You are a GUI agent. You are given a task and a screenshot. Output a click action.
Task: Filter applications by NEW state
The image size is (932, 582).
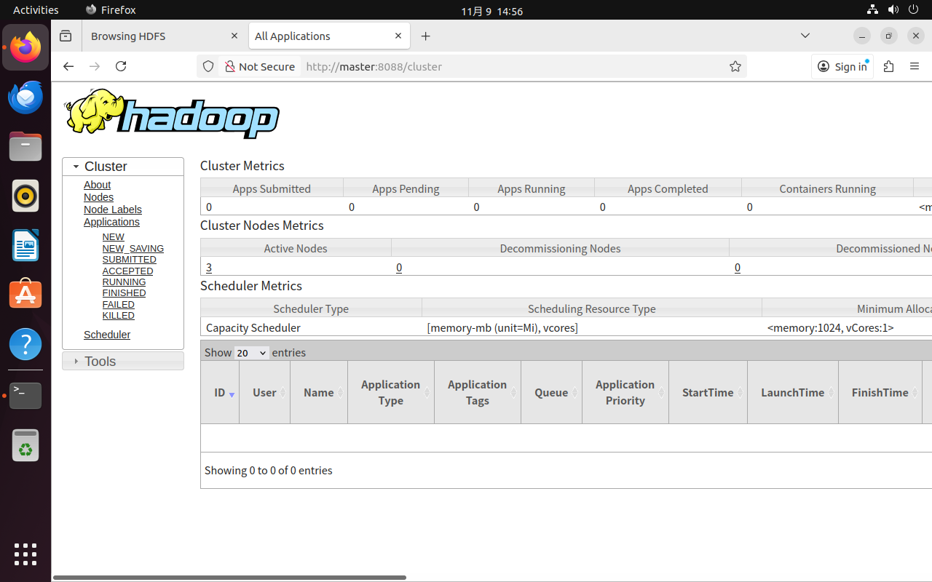[113, 237]
